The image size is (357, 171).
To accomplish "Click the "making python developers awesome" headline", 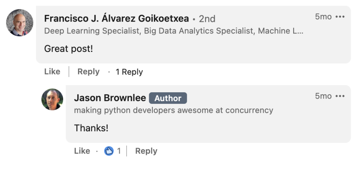I will (173, 110).
